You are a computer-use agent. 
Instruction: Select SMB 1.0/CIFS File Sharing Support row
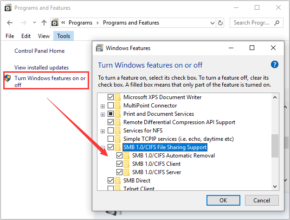pos(165,147)
